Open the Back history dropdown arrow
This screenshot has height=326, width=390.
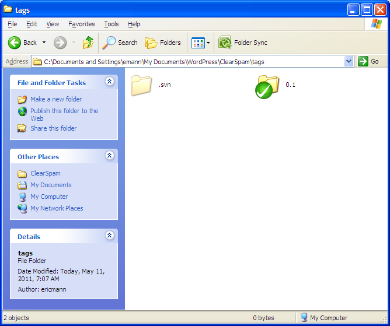(x=44, y=43)
